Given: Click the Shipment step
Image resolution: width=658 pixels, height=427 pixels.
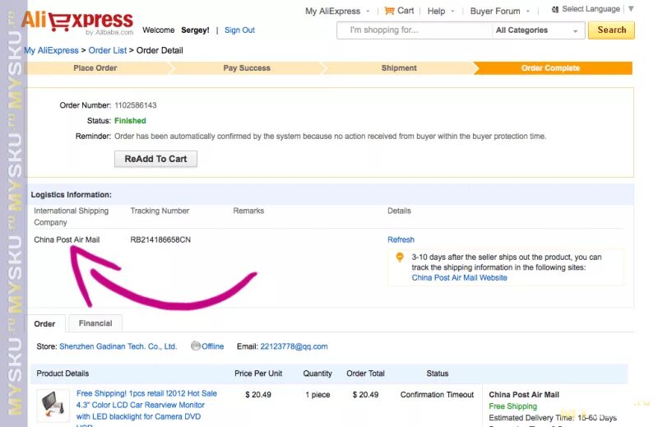Looking at the screenshot, I should (x=399, y=68).
